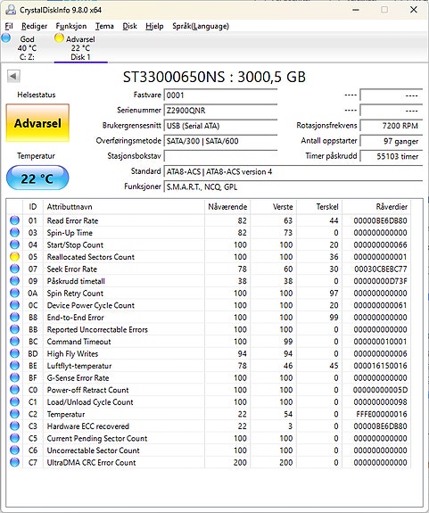Image resolution: width=429 pixels, height=513 pixels.
Task: Click the CrystalDiskInfo app icon in title bar
Action: (11, 10)
